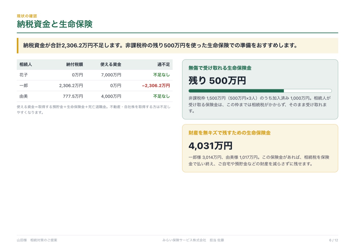
Task: Click the 過不足 column header
Action: tap(164, 64)
